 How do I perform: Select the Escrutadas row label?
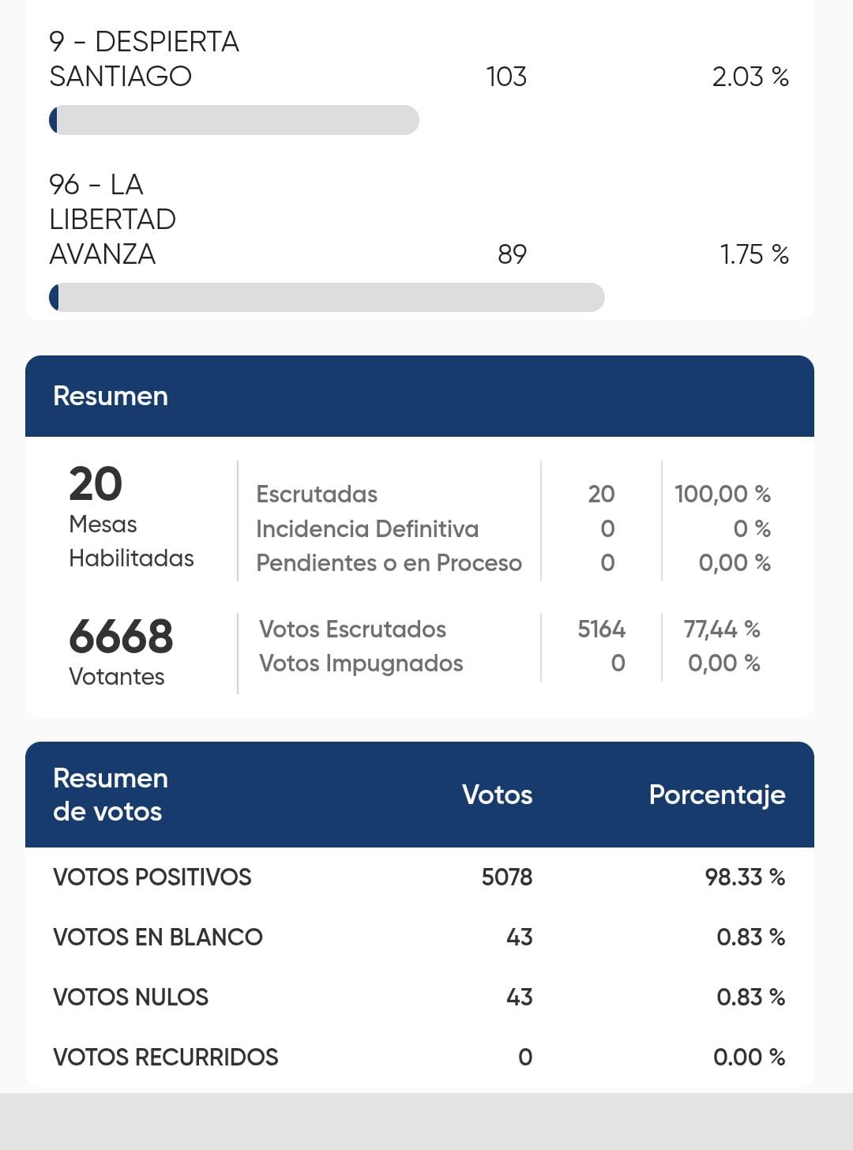coord(317,494)
